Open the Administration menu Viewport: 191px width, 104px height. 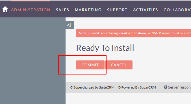click(31, 10)
